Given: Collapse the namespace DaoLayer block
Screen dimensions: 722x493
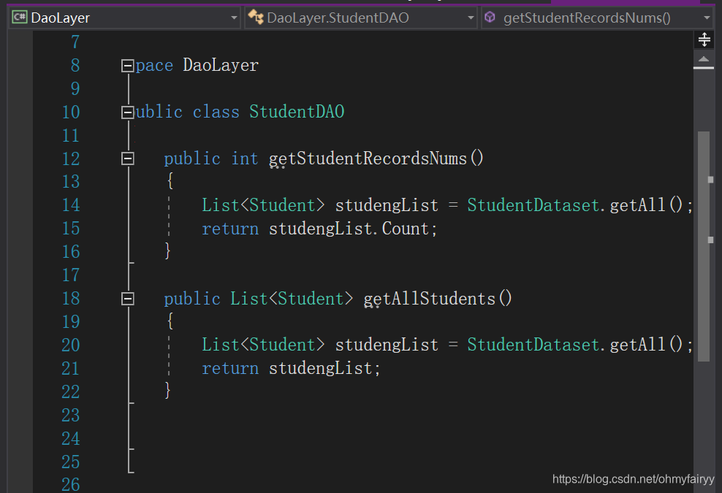Looking at the screenshot, I should point(128,66).
